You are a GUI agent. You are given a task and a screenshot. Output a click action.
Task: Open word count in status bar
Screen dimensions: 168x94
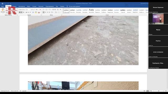14,91
